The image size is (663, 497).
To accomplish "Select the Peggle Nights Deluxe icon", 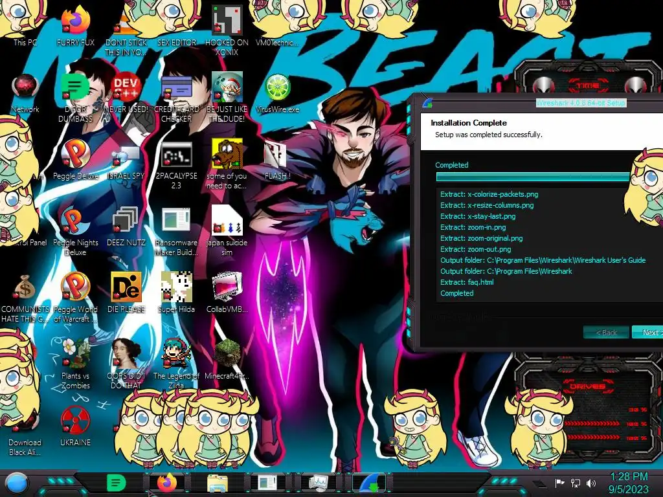I will 75,231.
